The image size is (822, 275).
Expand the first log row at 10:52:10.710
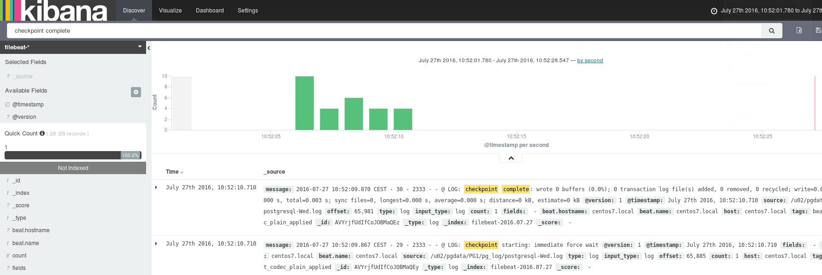click(x=156, y=187)
